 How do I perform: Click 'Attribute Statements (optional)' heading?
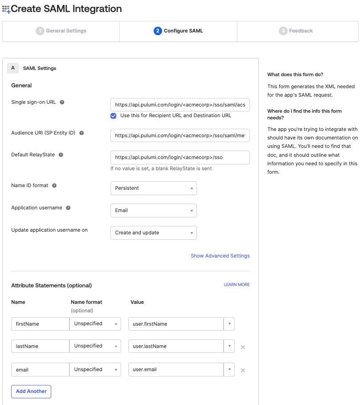pos(51,286)
